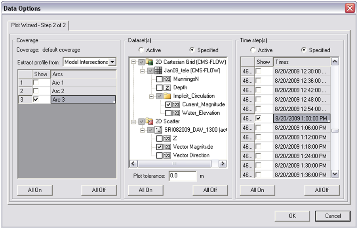Click the time steps vertical scrollbar thumb
The image size is (358, 229).
pyautogui.click(x=335, y=131)
